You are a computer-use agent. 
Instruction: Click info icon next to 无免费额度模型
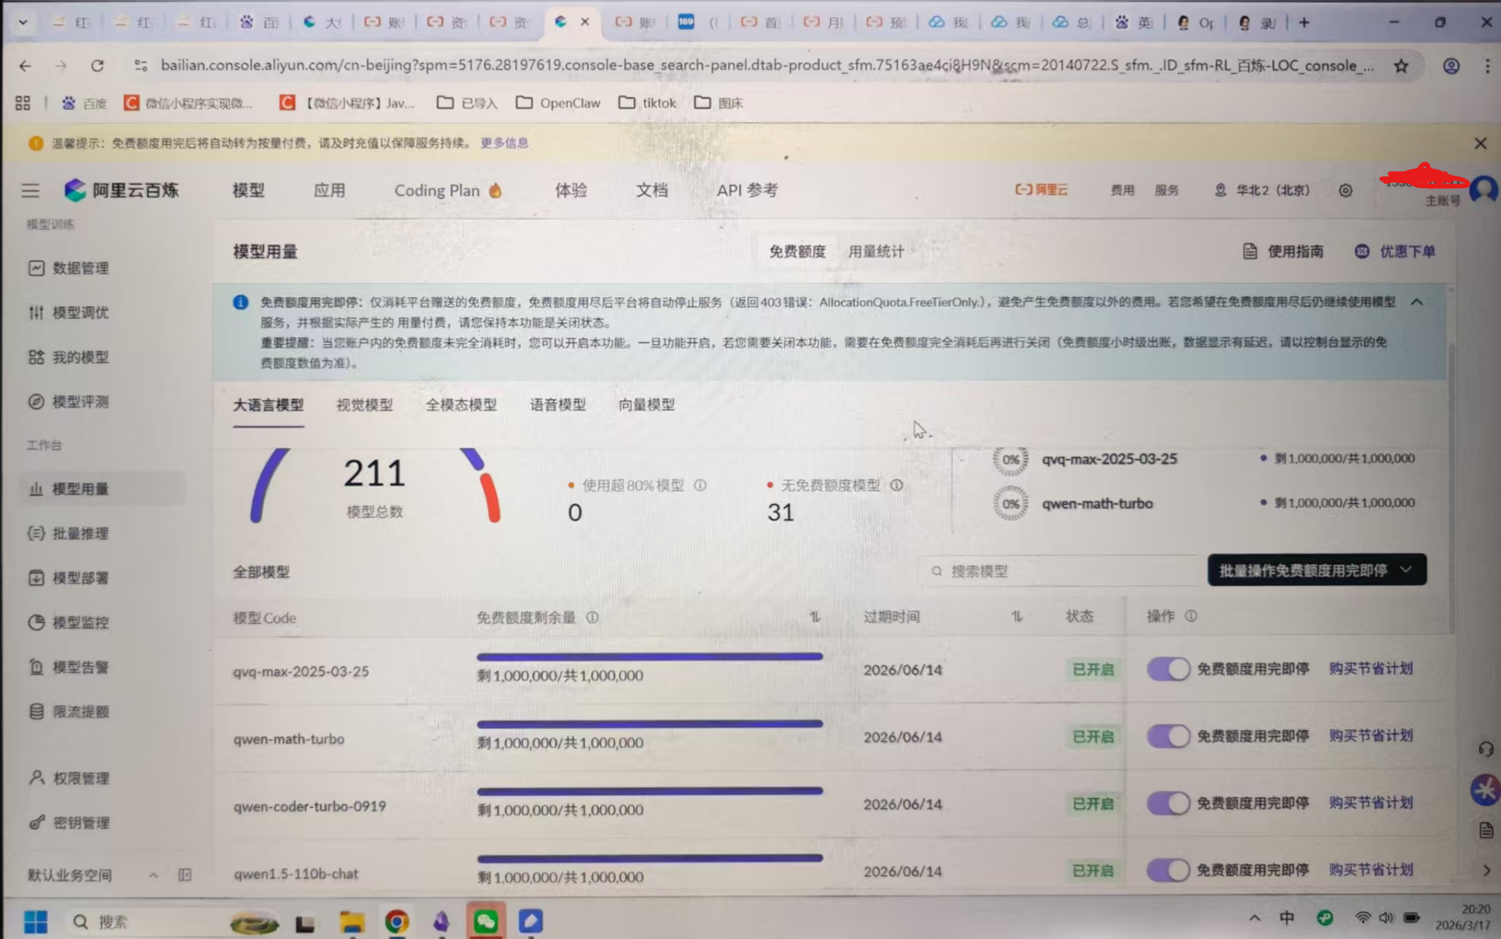point(896,486)
